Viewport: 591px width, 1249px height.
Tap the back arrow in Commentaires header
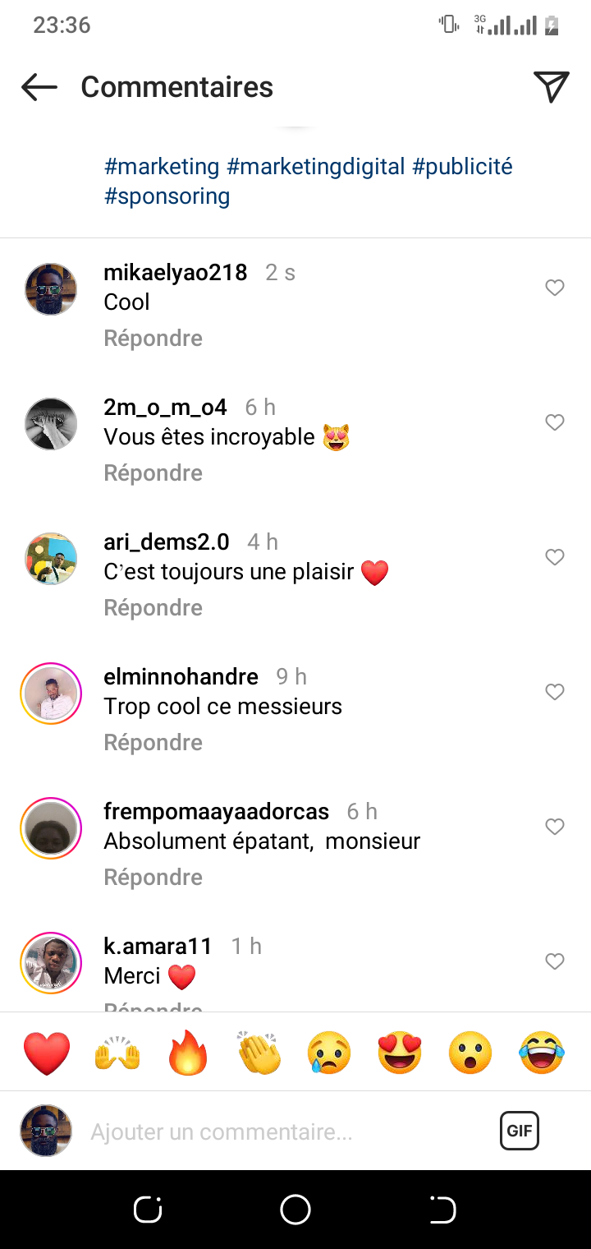(x=39, y=87)
